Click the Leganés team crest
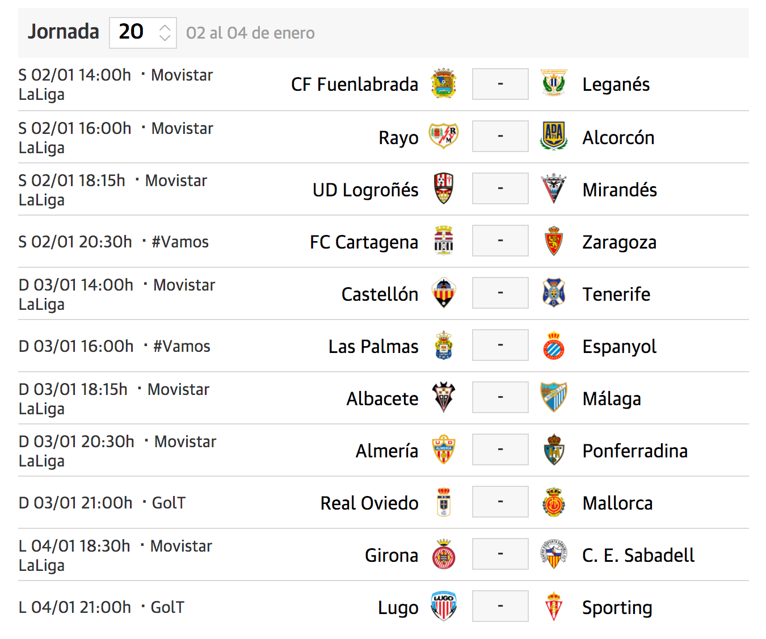 554,84
